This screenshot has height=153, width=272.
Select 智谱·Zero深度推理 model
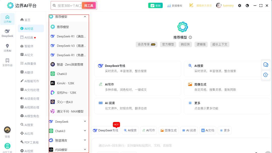pos(69,65)
